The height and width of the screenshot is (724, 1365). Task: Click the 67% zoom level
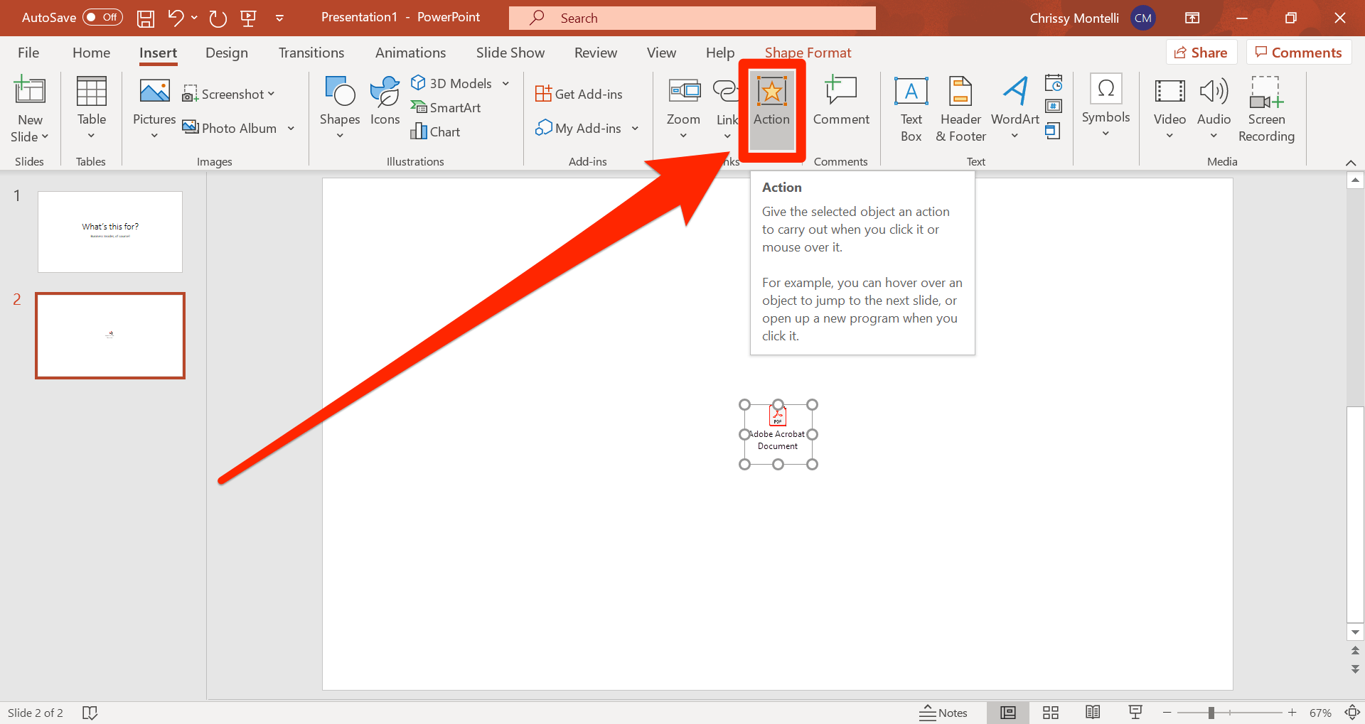click(1320, 713)
